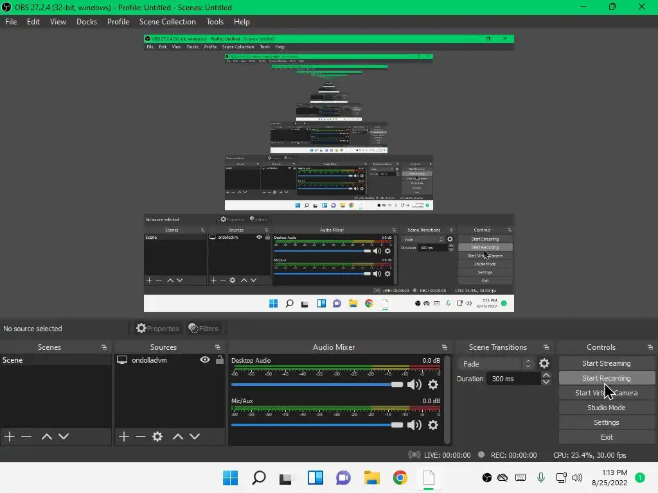Image resolution: width=658 pixels, height=493 pixels.
Task: Open File Explorer from taskbar
Action: 372,478
